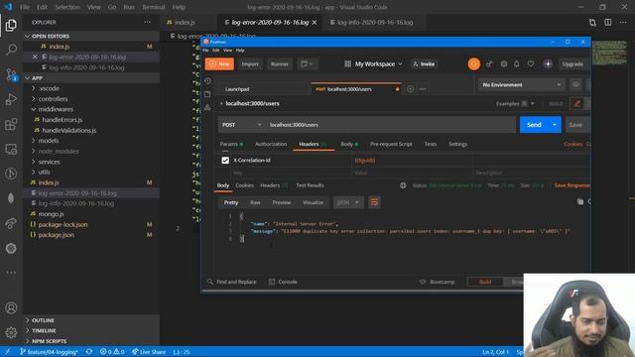Show additional views ellipsis in activity bar
635x357 pixels.
(11, 273)
